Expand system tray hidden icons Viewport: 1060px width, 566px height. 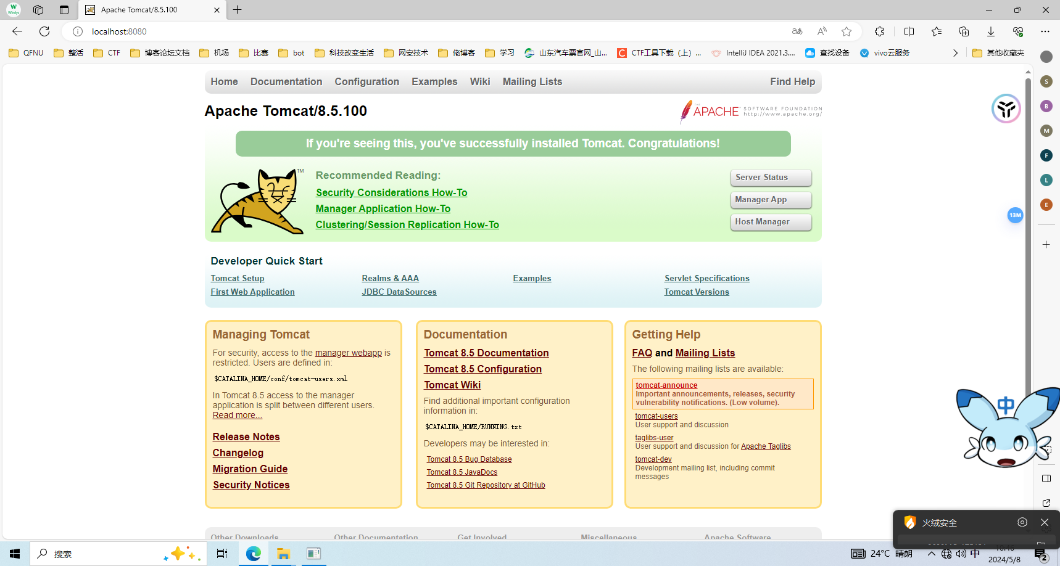tap(931, 554)
